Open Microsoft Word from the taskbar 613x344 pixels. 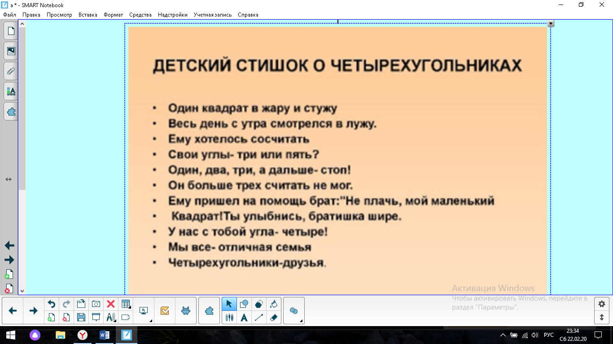click(x=104, y=335)
